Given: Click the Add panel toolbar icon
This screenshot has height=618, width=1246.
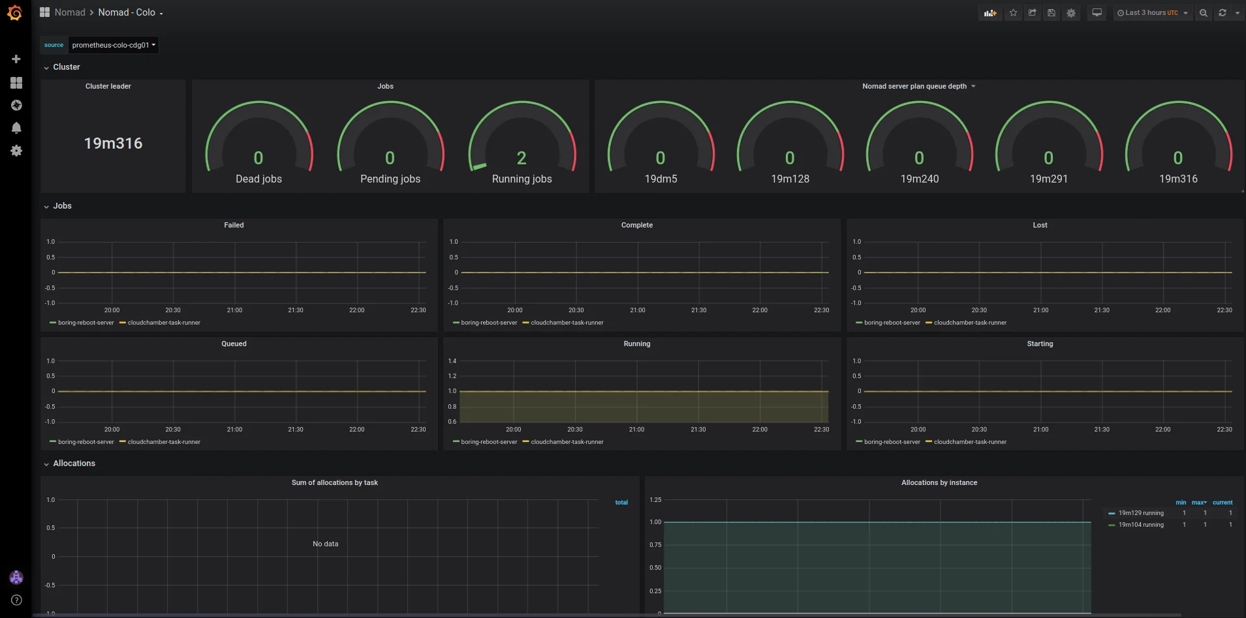Looking at the screenshot, I should pyautogui.click(x=990, y=13).
